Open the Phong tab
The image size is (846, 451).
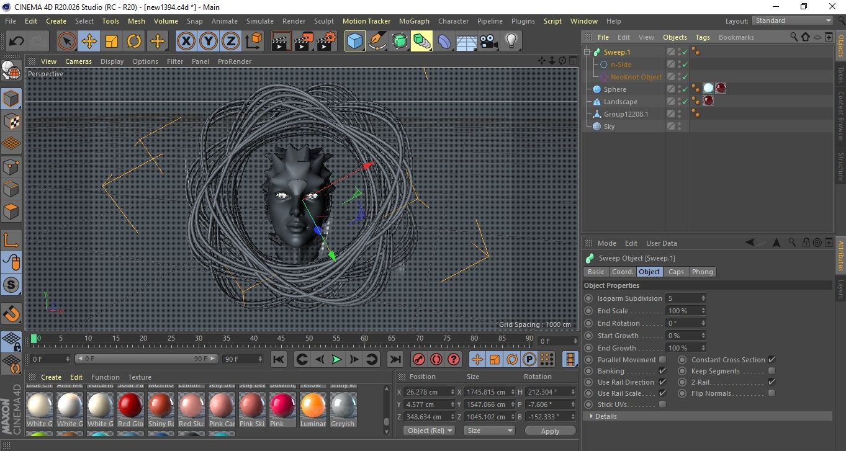[702, 272]
